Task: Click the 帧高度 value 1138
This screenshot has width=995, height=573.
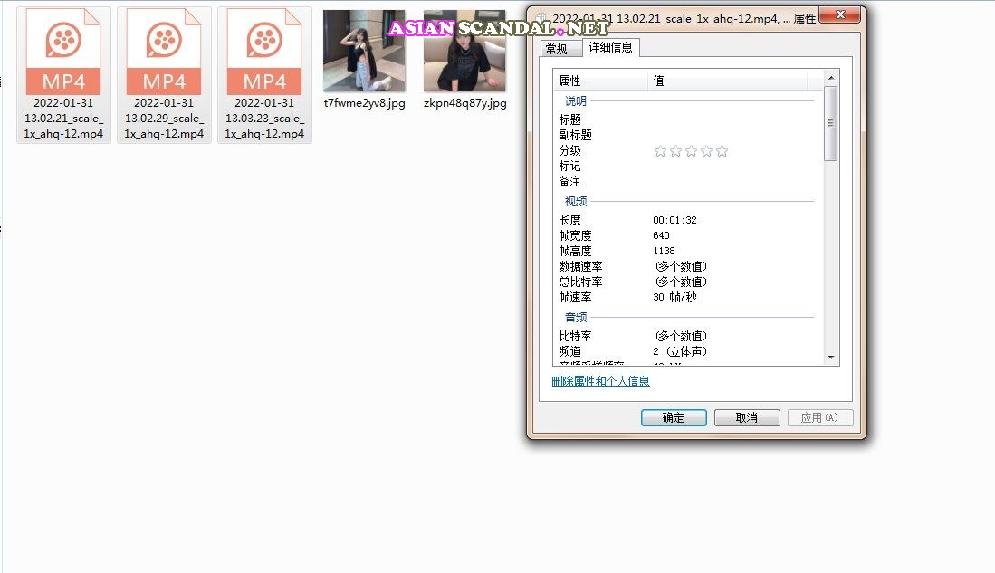Action: tap(664, 251)
